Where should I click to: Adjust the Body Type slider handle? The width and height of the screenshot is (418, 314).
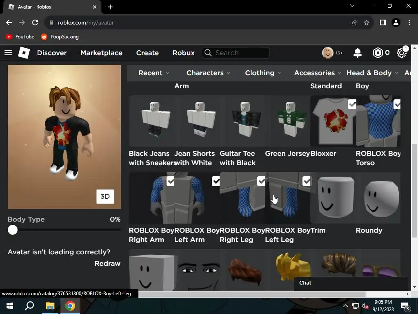point(13,230)
